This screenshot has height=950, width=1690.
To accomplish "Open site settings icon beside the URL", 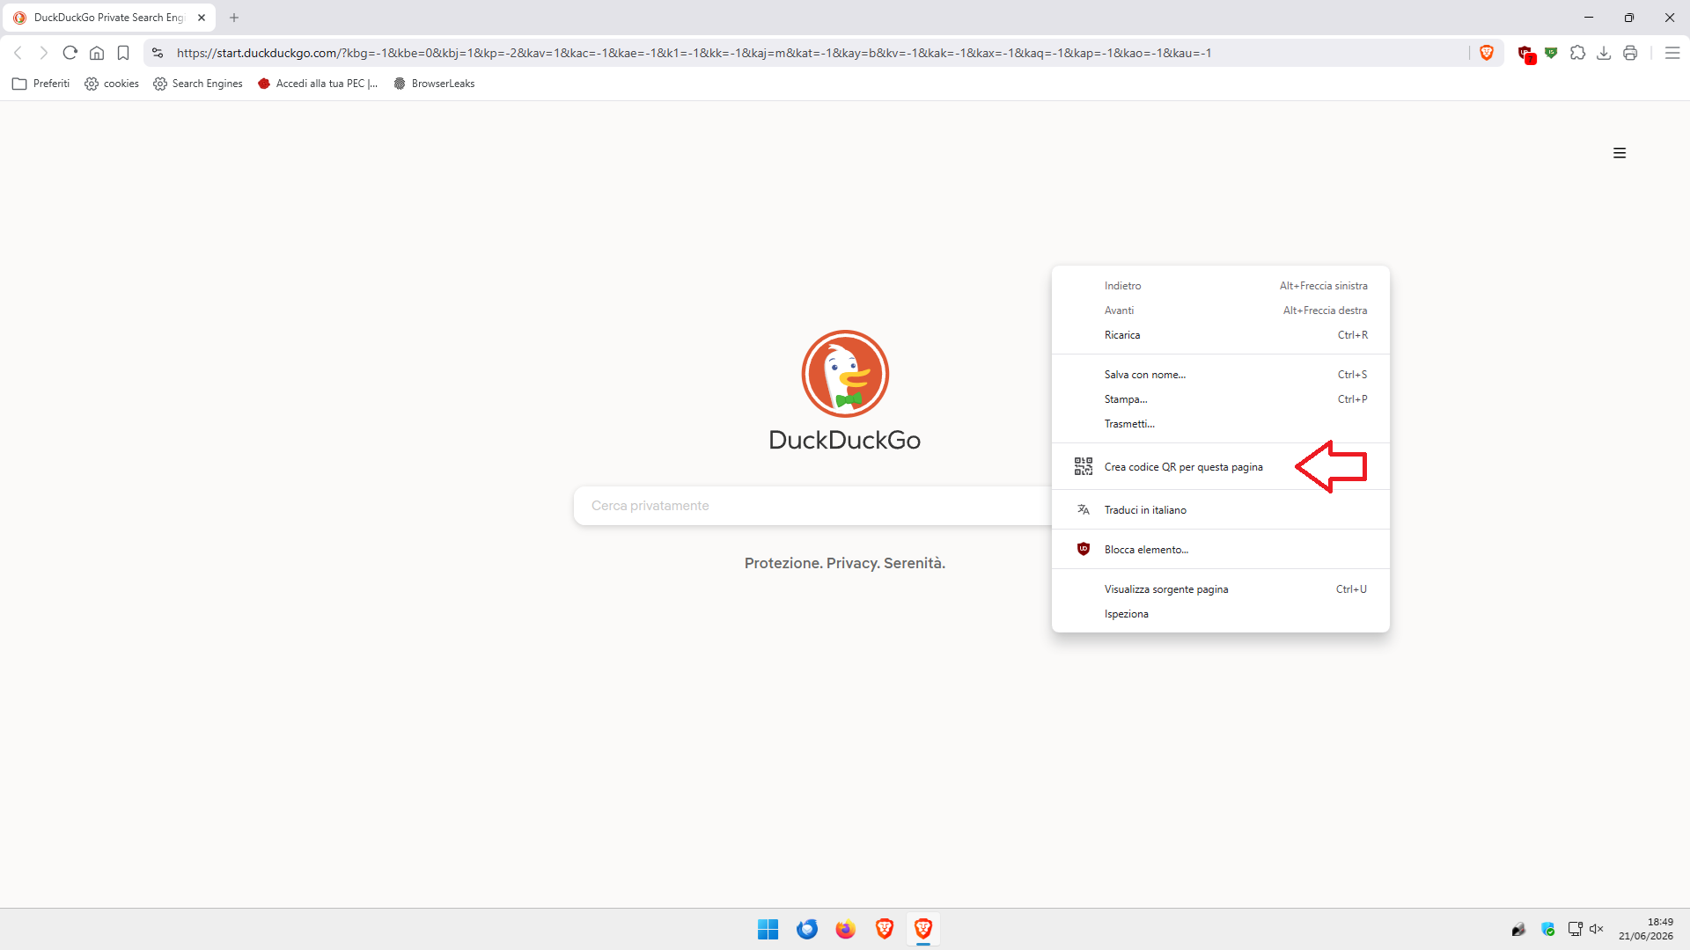I will tap(158, 53).
